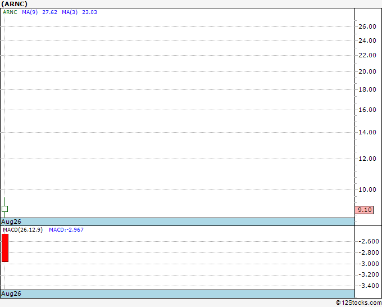This screenshot has height=307, width=382.
Task: Click the MACD:-2.967 value
Action: [x=66, y=230]
